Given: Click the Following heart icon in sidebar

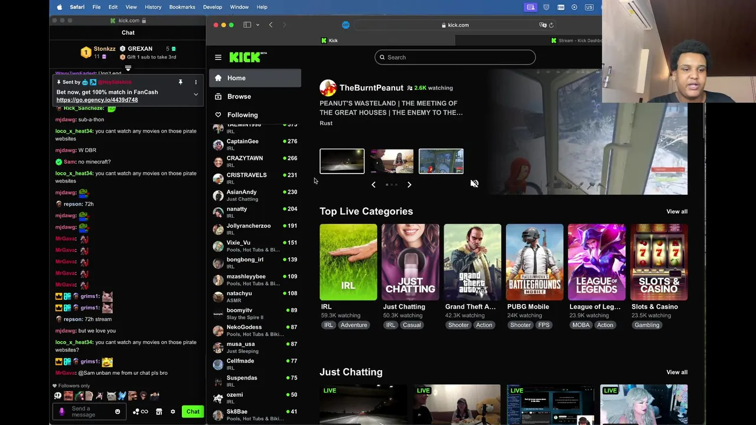Looking at the screenshot, I should click(x=218, y=115).
